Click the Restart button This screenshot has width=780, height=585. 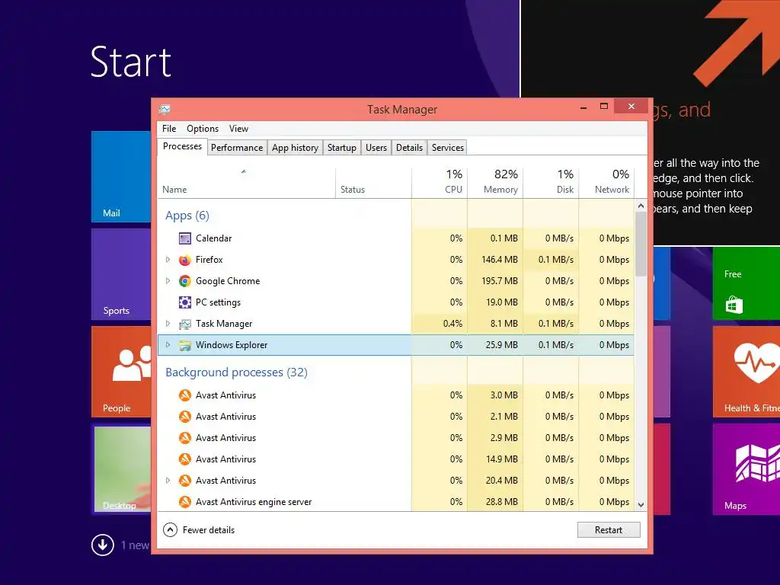click(x=609, y=530)
